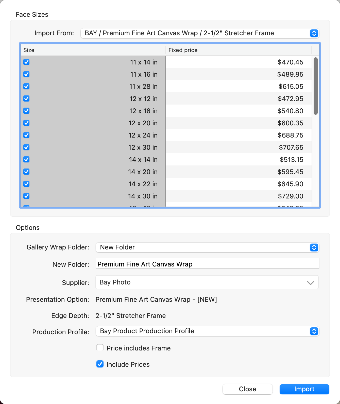Toggle the 14 x 30 in size checkbox
Image resolution: width=340 pixels, height=404 pixels.
coord(26,196)
